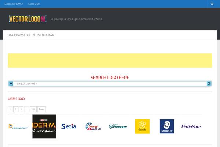Click the LATEST LOGO heading
This screenshot has height=147, width=220.
(x=16, y=99)
